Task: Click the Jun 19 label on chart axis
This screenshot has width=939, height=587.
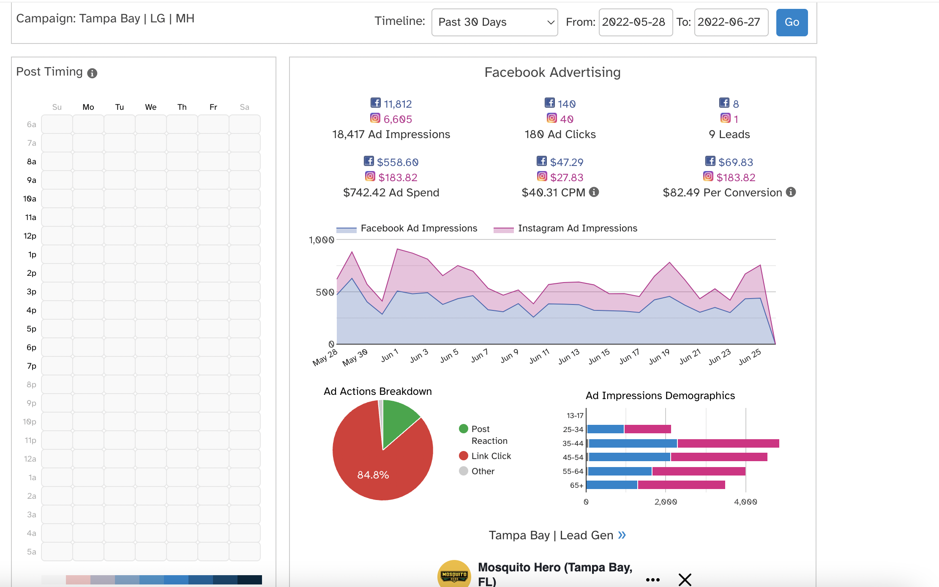Action: [x=659, y=356]
